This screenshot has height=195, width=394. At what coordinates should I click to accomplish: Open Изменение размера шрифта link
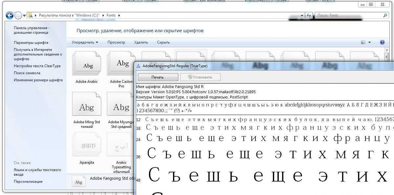(38, 80)
